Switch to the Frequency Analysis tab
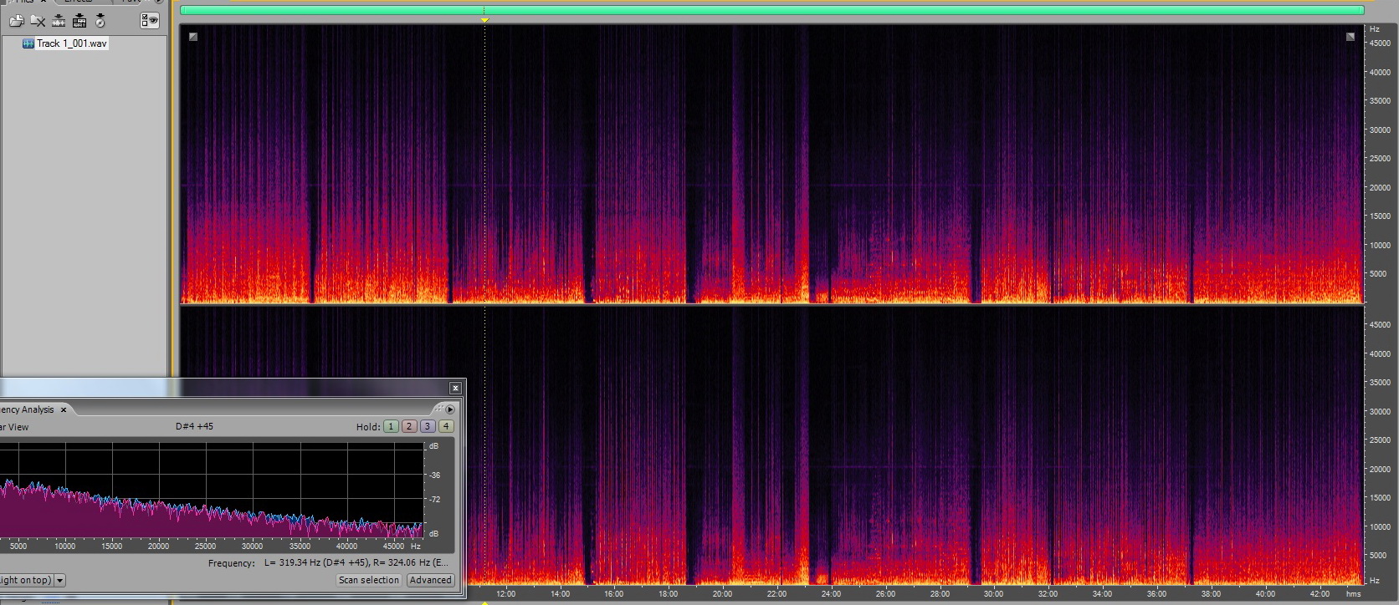This screenshot has height=605, width=1399. tap(27, 409)
